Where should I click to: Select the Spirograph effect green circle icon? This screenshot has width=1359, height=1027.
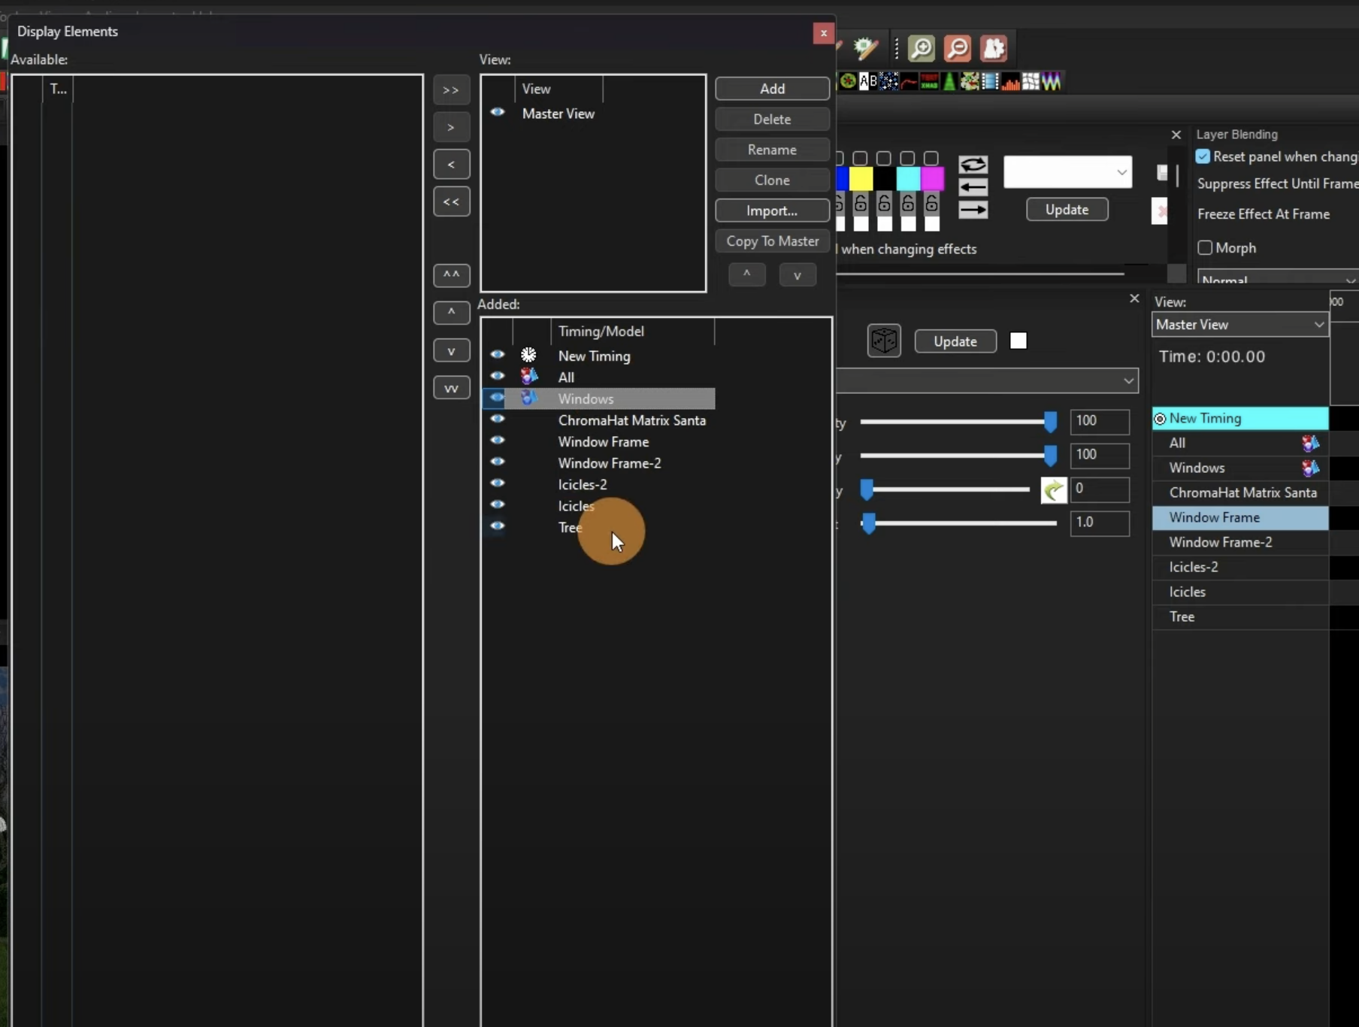click(x=848, y=81)
